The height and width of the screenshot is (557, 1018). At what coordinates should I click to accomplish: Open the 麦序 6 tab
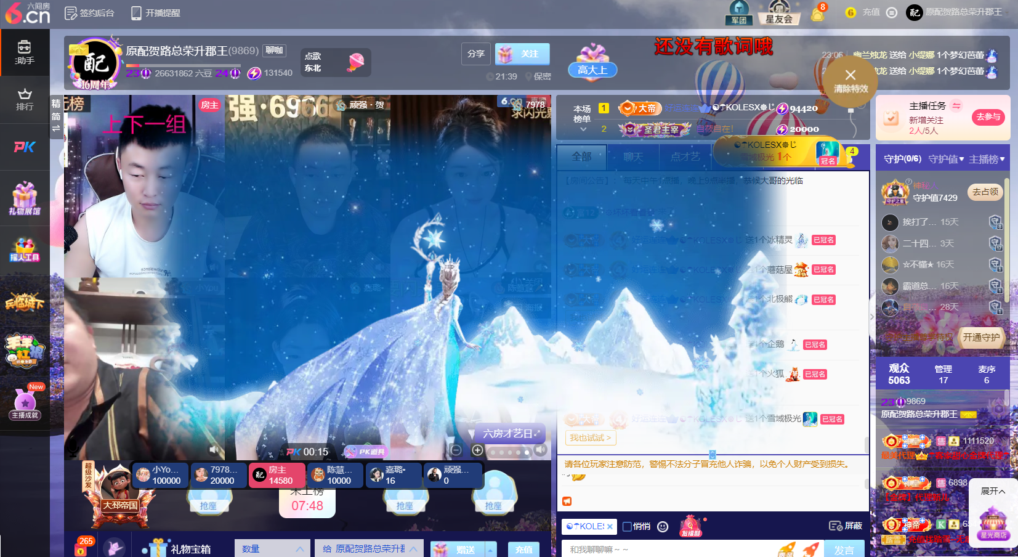pyautogui.click(x=987, y=374)
